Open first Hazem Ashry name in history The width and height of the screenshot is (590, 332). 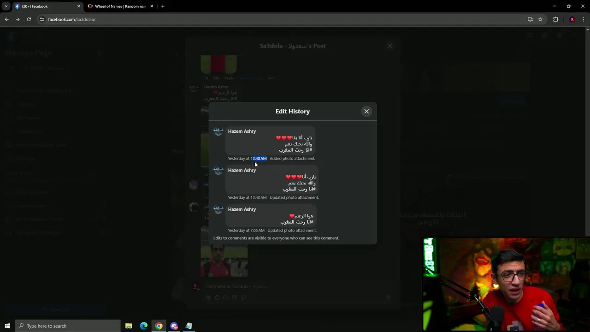pyautogui.click(x=242, y=131)
